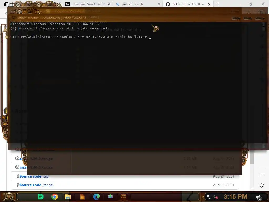269x202 pixels.
Task: Show the clock reading 3:15 PM
Action: [235, 197]
